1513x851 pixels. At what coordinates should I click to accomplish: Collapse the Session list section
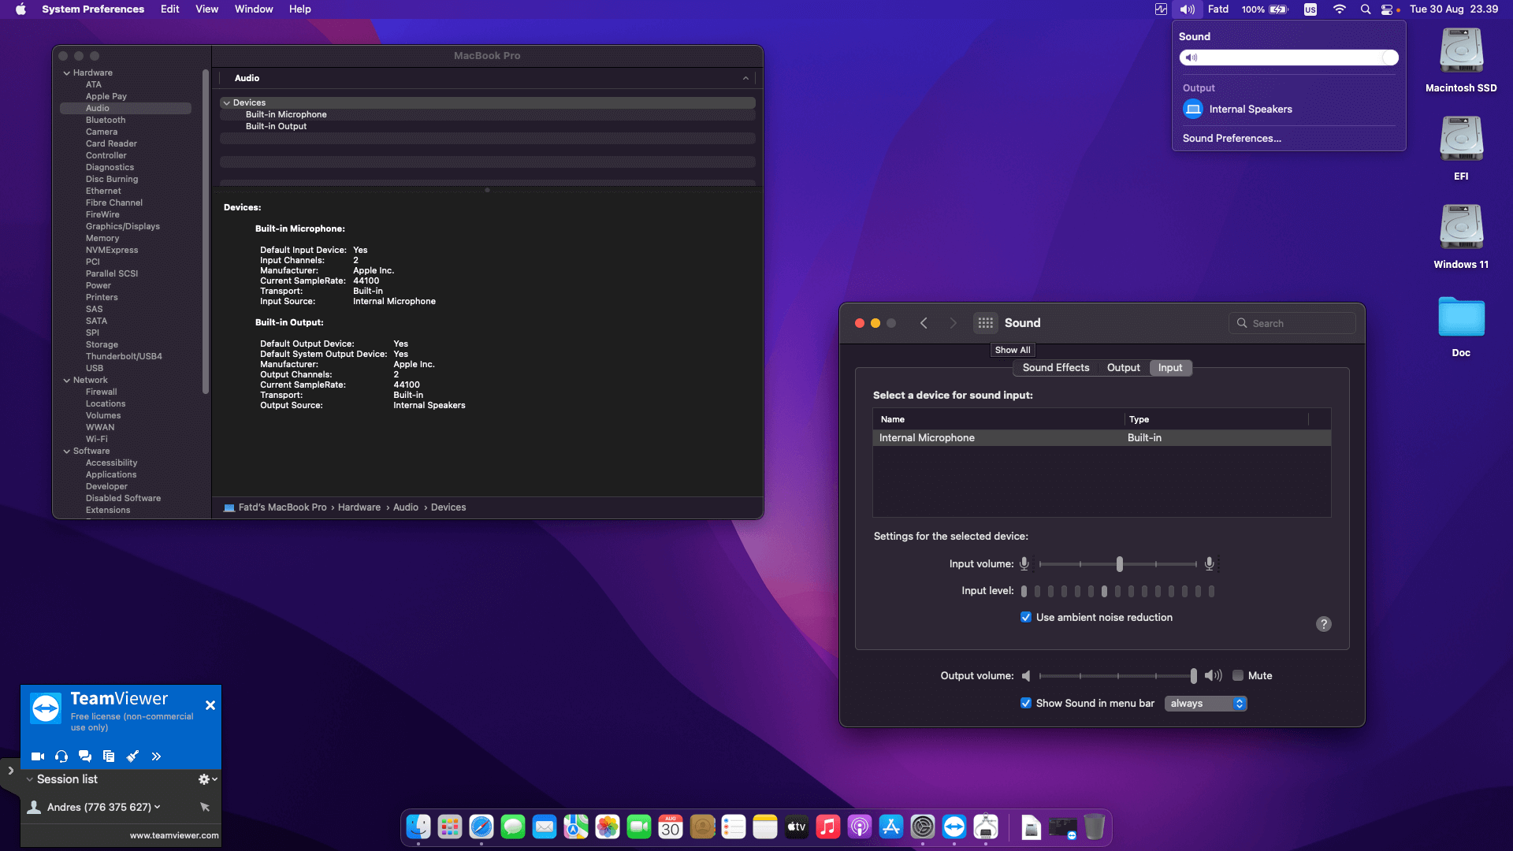click(x=30, y=779)
